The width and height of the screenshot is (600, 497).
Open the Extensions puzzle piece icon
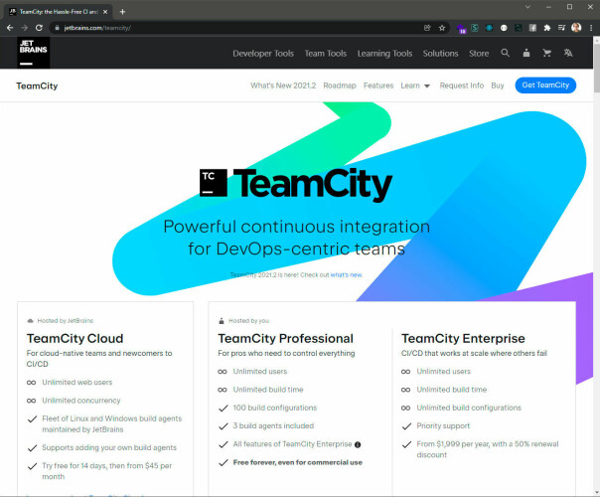click(x=547, y=28)
